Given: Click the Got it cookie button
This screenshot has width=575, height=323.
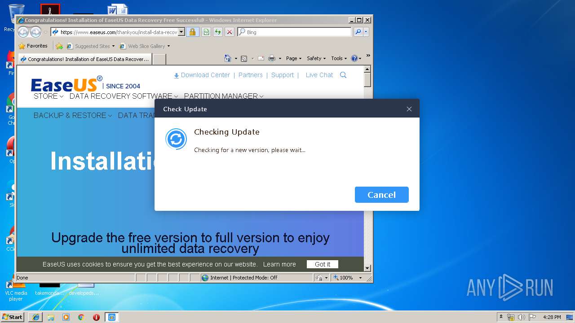Looking at the screenshot, I should pos(323,264).
